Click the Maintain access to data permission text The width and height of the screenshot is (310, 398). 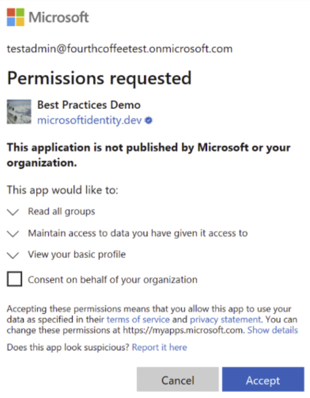coord(138,233)
